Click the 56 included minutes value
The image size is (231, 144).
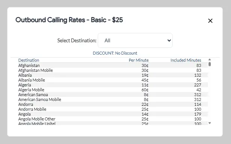point(199,80)
